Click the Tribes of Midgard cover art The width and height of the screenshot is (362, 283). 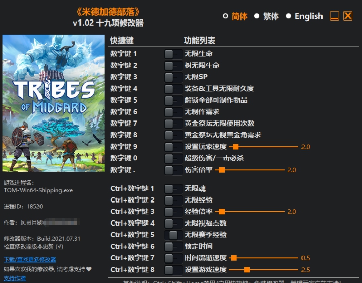pyautogui.click(x=53, y=103)
